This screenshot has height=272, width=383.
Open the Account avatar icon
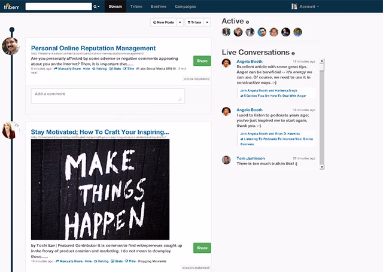[x=294, y=7]
